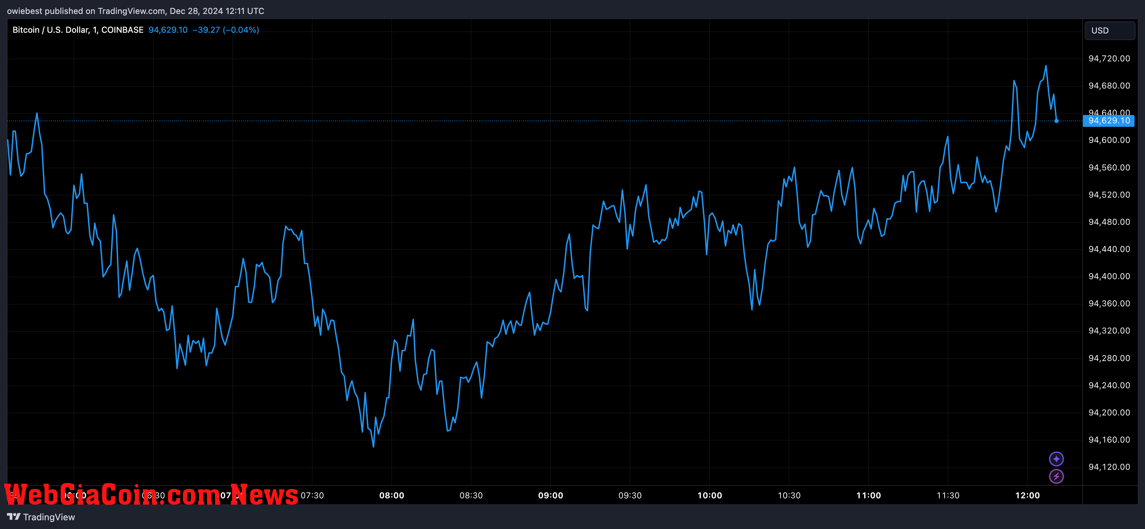Click the 08:00 time axis label
The image size is (1145, 529).
tap(392, 495)
